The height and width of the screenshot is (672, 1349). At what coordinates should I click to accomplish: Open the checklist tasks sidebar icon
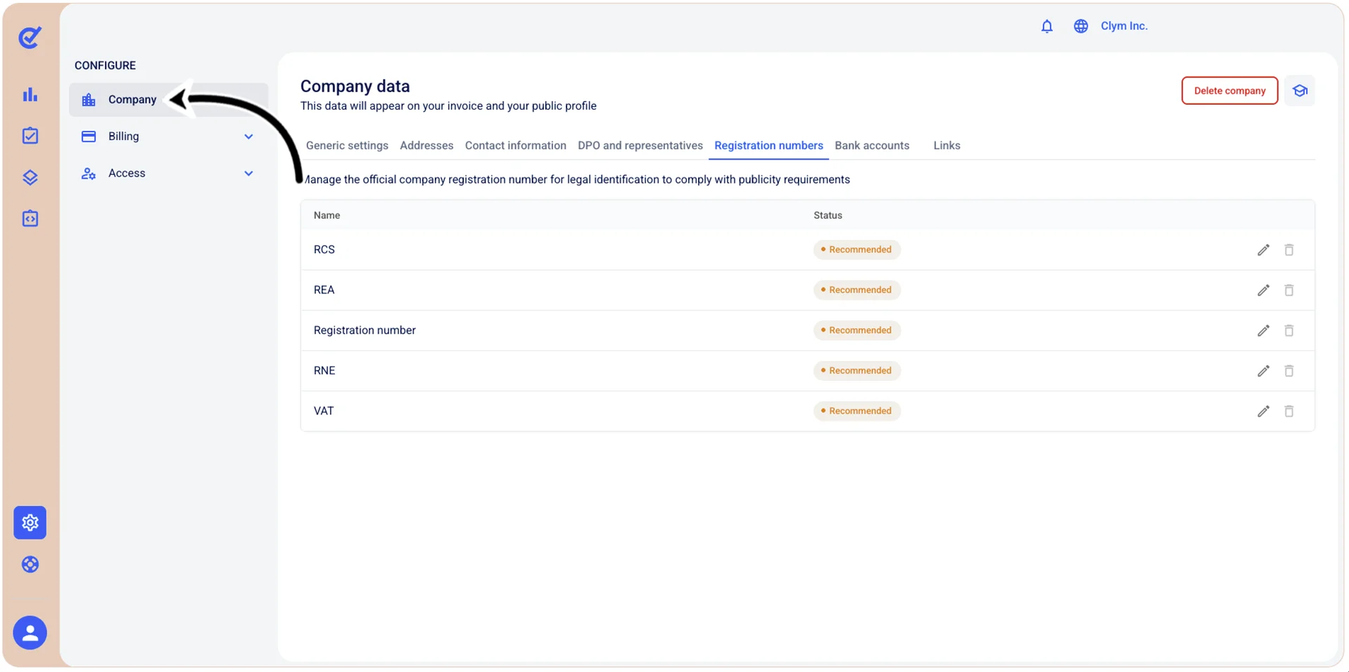[x=30, y=136]
